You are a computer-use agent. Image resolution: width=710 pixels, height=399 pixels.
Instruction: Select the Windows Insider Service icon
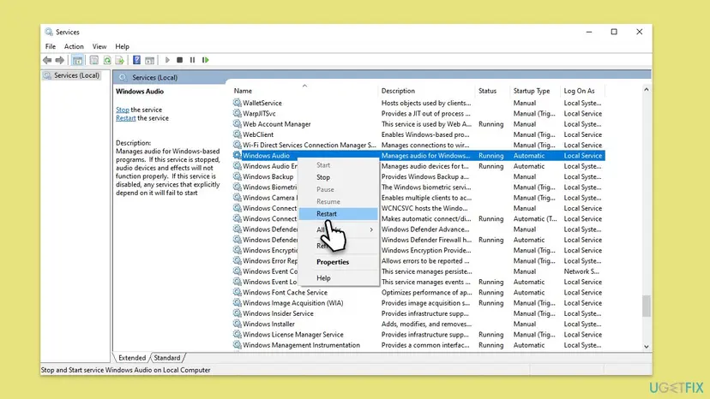(238, 313)
